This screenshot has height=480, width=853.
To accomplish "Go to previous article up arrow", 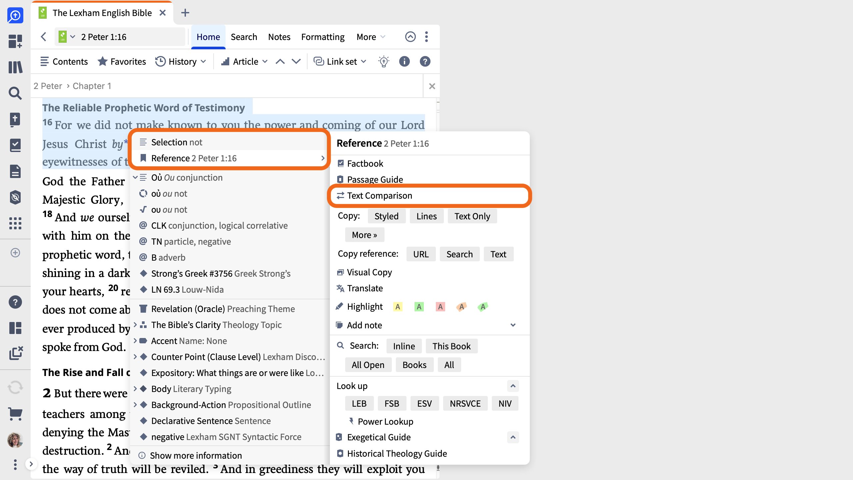I will pyautogui.click(x=280, y=61).
